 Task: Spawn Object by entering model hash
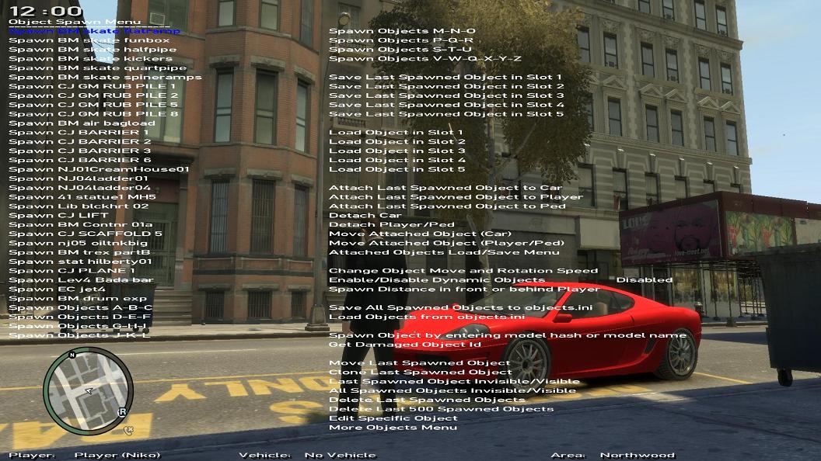pyautogui.click(x=508, y=335)
